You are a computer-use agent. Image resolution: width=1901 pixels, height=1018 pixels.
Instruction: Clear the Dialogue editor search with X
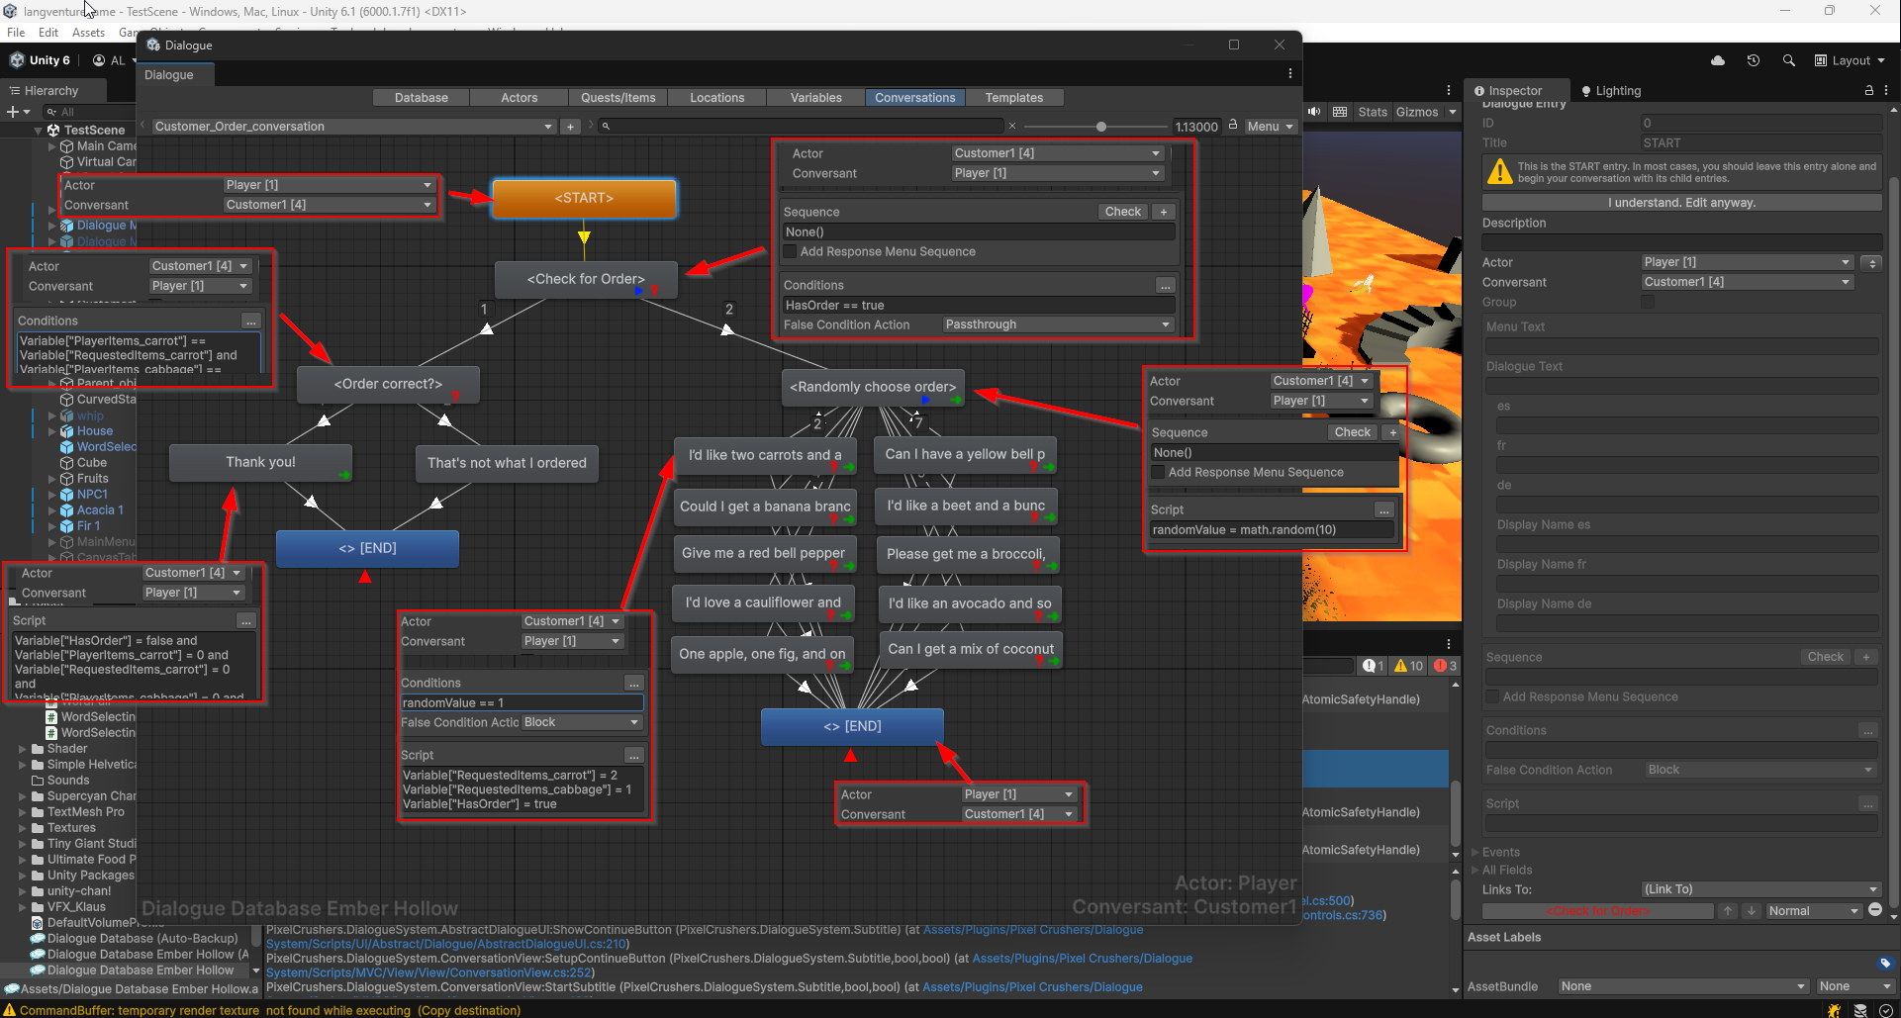tap(1012, 126)
